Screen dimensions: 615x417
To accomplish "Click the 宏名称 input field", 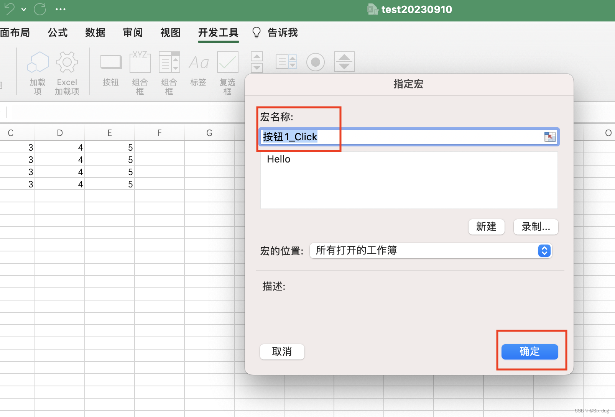I will [409, 137].
